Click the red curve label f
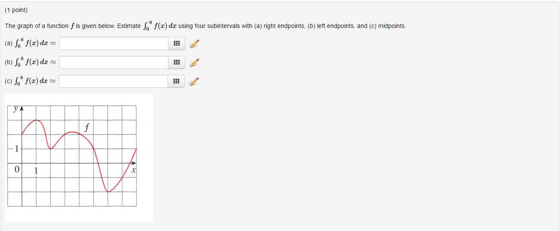 coord(87,127)
